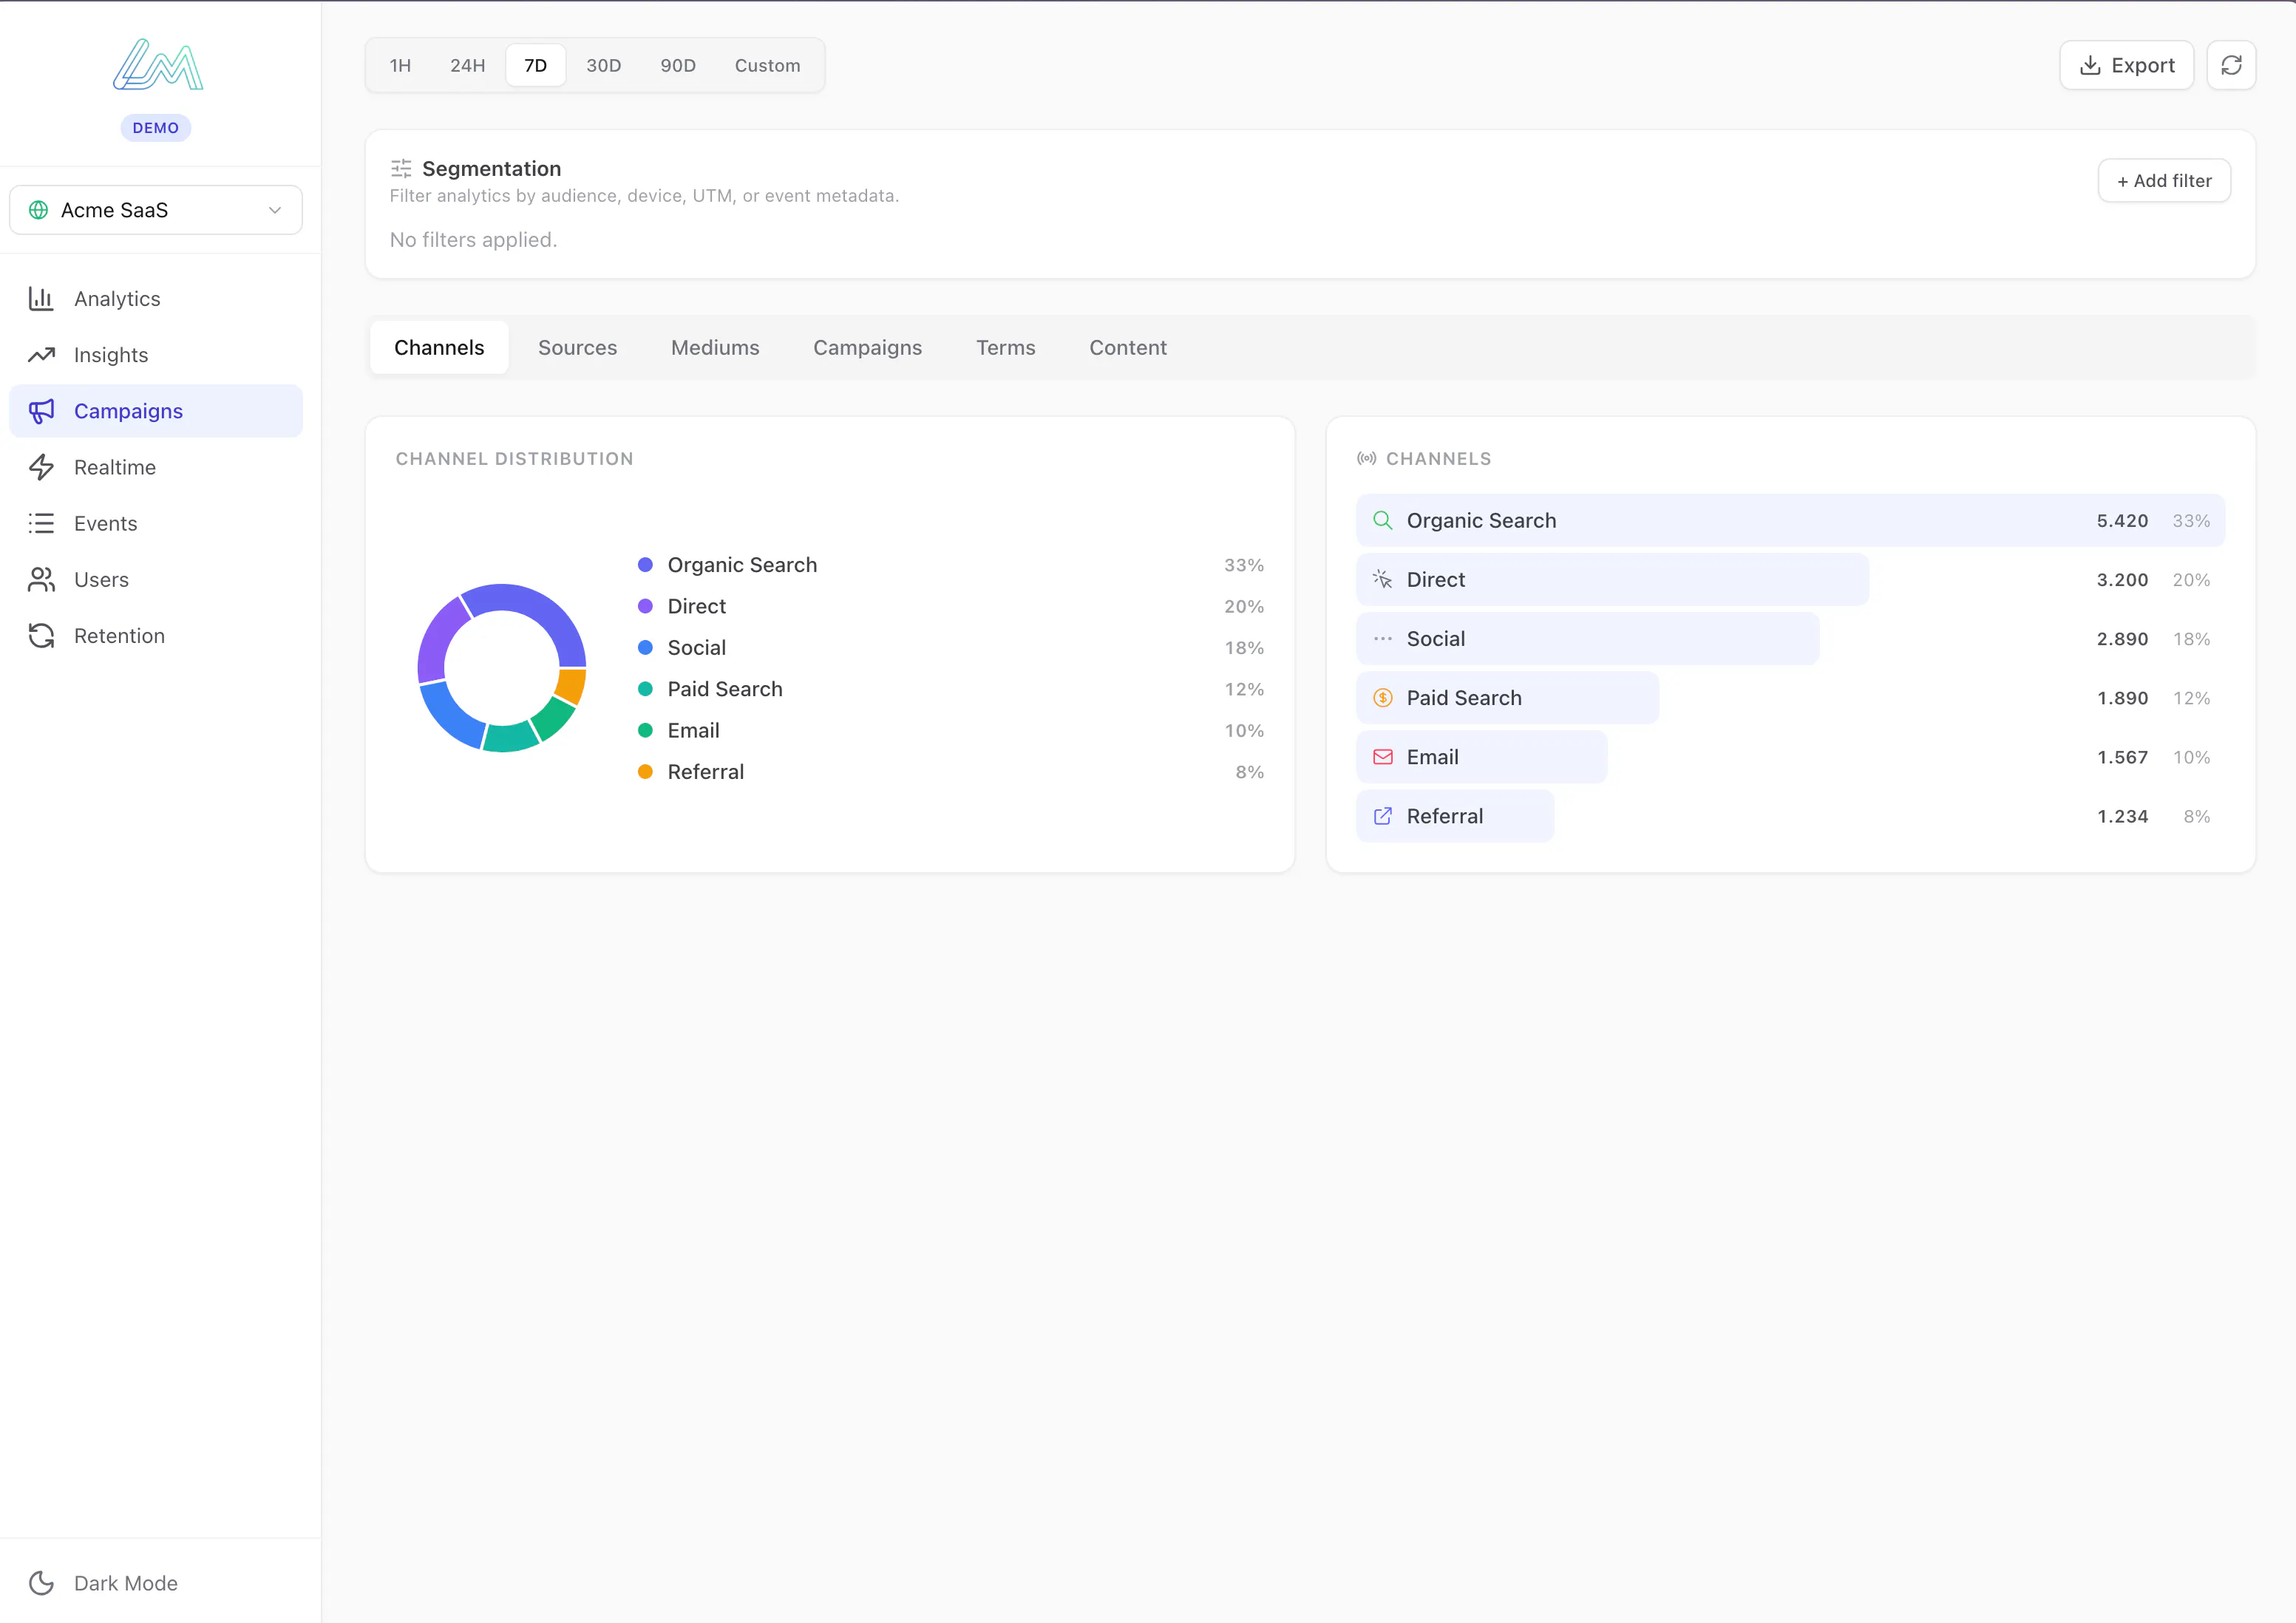
Task: Open Users section in sidebar
Action: tap(156, 579)
